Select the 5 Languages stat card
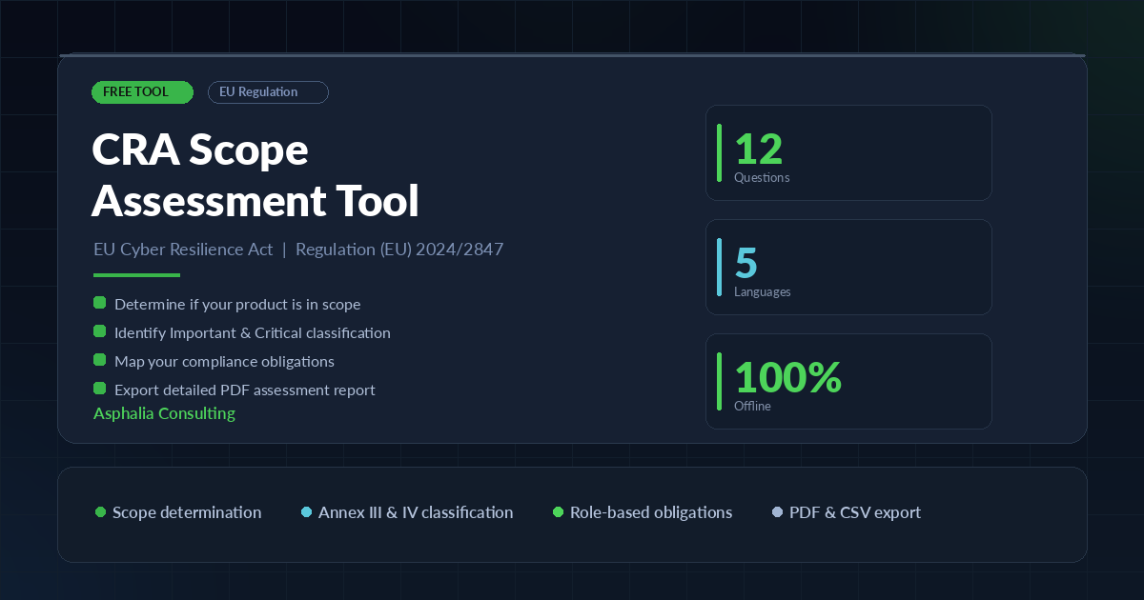1144x600 pixels. coord(848,267)
